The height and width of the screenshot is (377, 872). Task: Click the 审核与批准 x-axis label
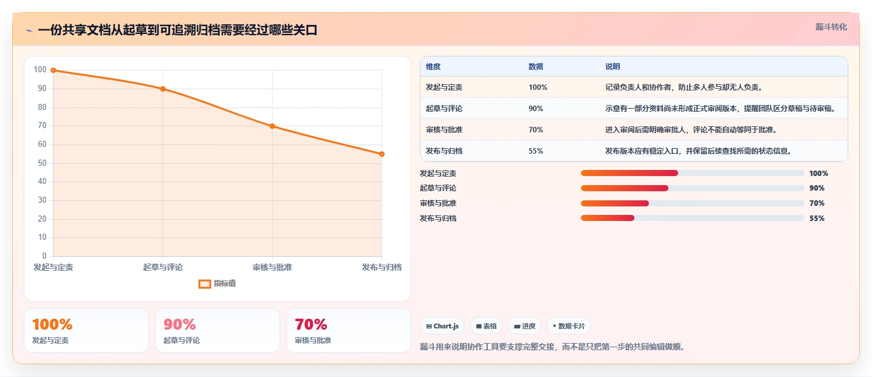click(272, 267)
